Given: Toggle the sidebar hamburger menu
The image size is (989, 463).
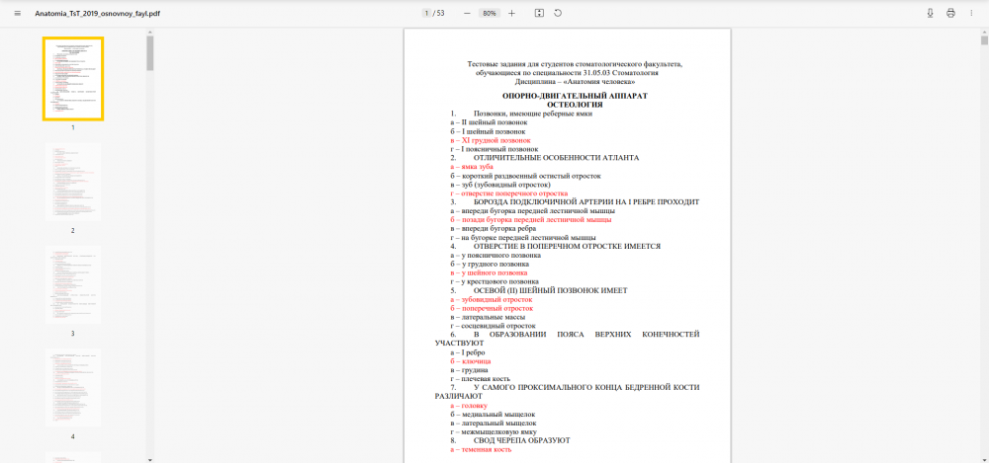Looking at the screenshot, I should (18, 13).
